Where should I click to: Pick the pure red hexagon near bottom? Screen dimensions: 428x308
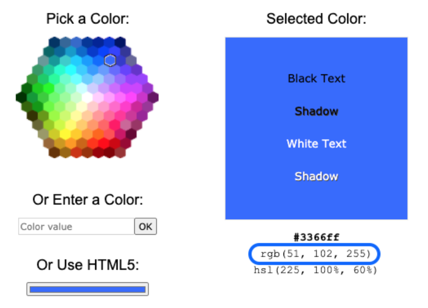pyautogui.click(x=104, y=143)
